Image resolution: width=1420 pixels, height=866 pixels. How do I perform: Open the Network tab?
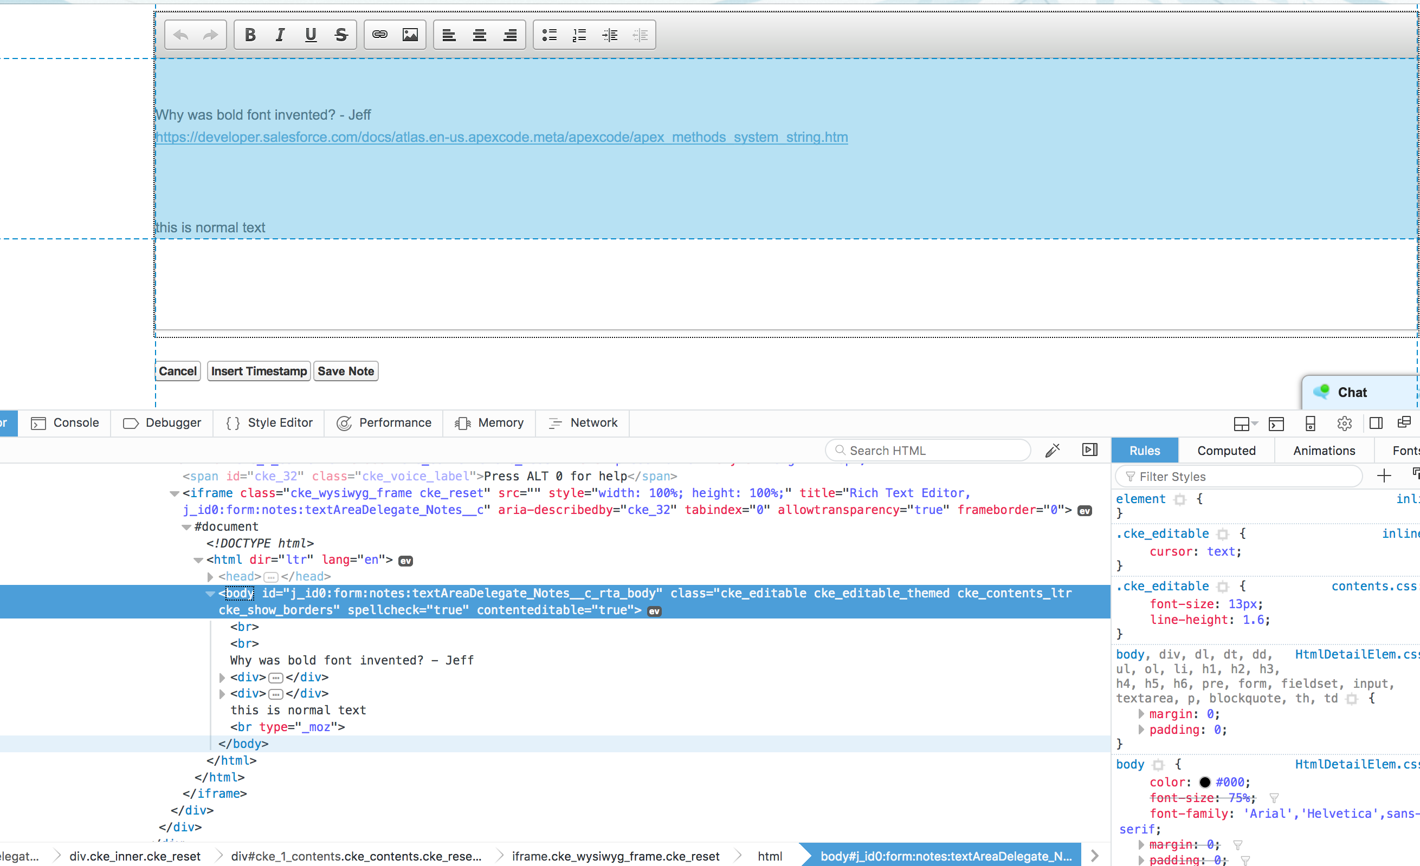583,423
